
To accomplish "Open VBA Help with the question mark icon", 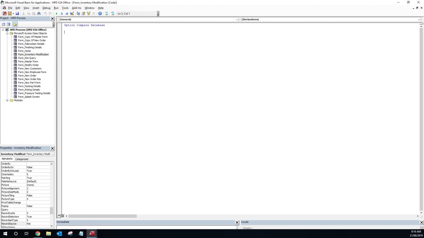I will 100,14.
